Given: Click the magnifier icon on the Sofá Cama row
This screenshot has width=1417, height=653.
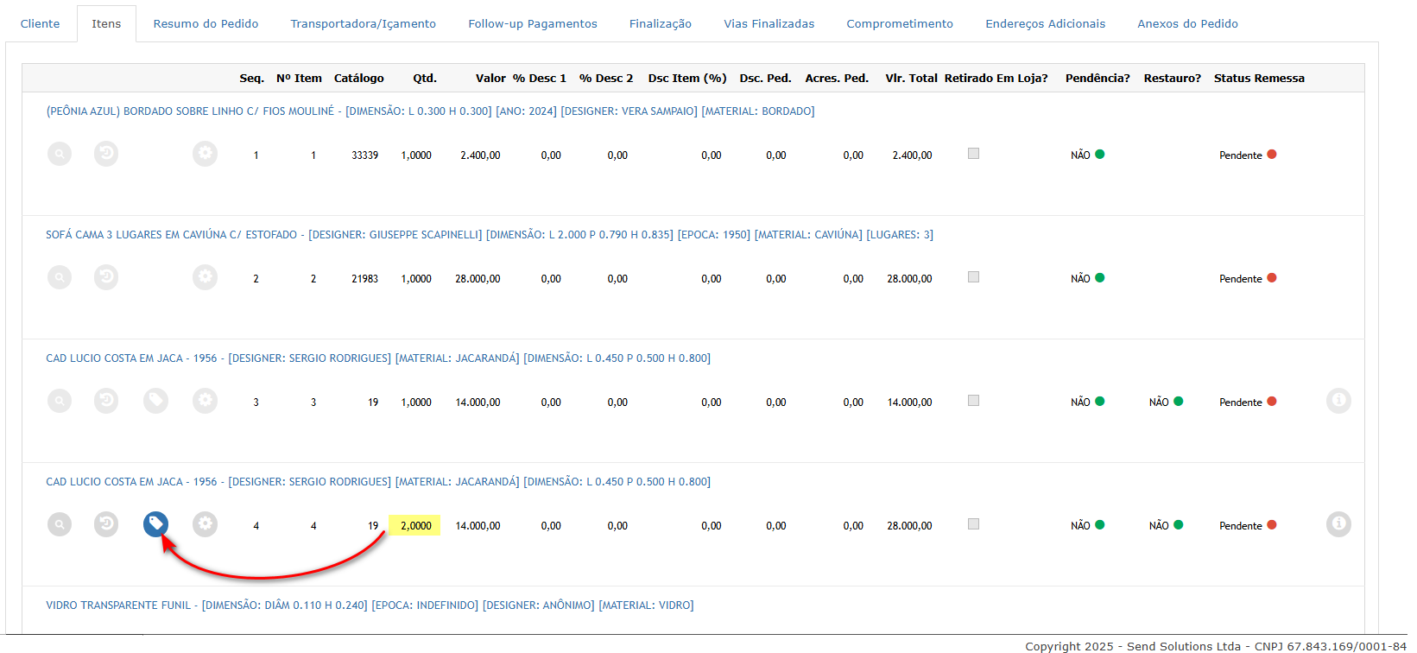Looking at the screenshot, I should point(60,277).
